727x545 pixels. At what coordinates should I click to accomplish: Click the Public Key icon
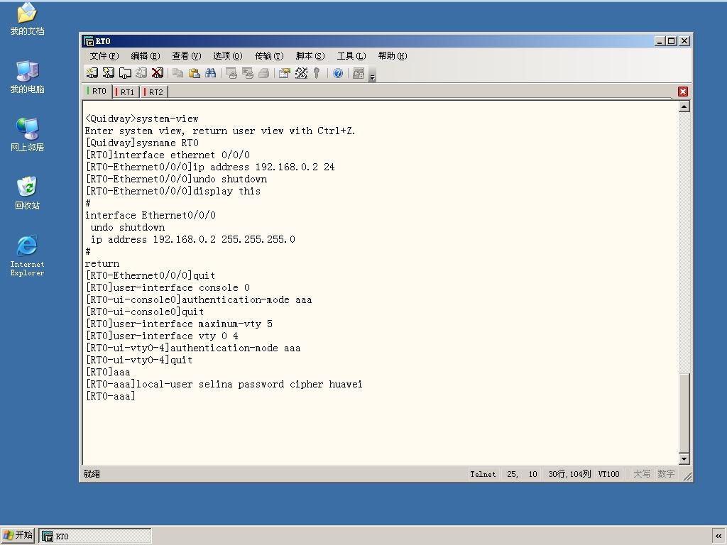click(x=317, y=73)
